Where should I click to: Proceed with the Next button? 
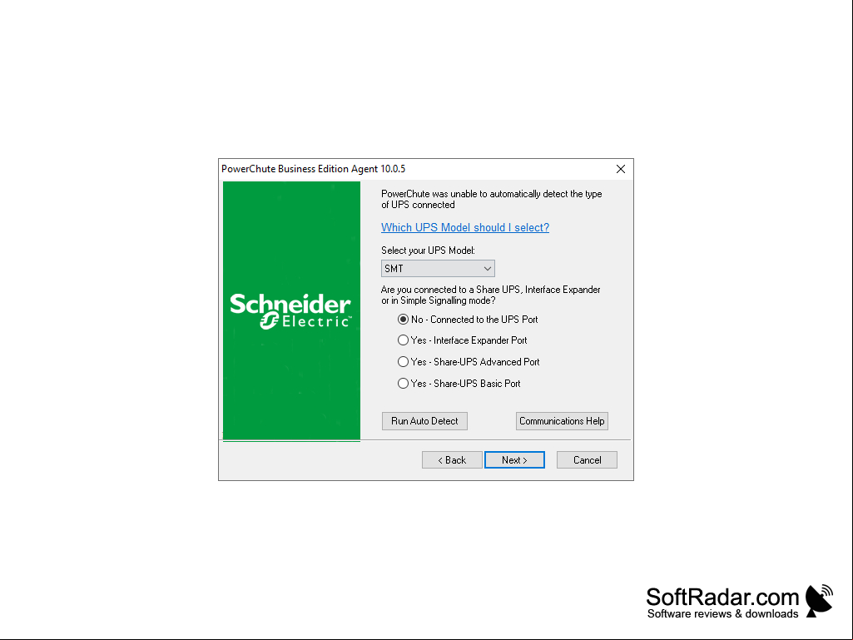(514, 460)
